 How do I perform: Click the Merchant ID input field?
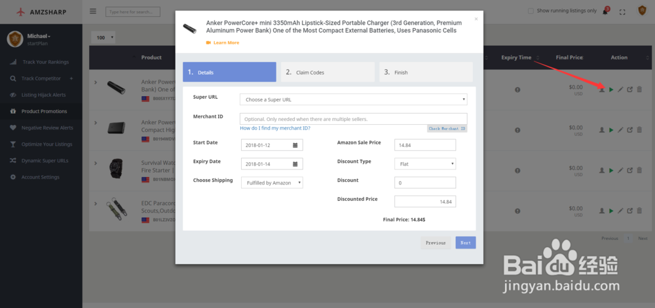coord(354,119)
